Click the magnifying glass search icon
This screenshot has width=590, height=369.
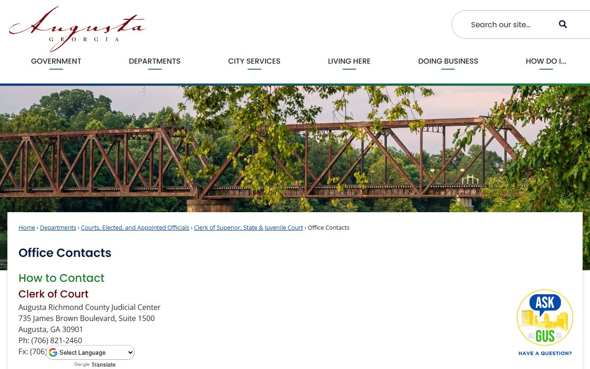click(563, 24)
